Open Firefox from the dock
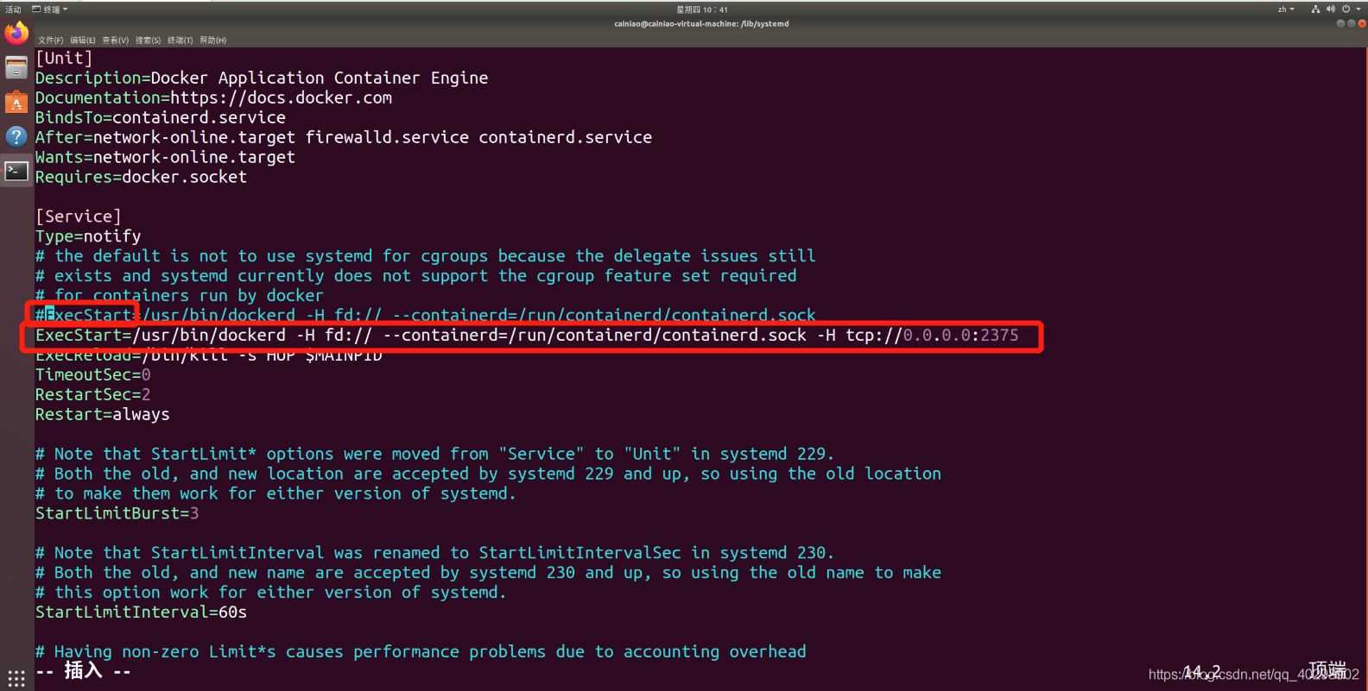Viewport: 1368px width, 691px height. (x=16, y=34)
